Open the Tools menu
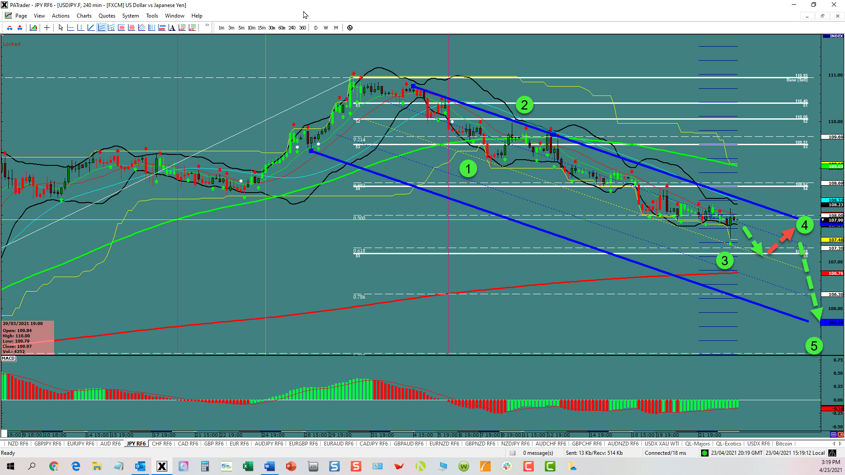 pos(152,16)
